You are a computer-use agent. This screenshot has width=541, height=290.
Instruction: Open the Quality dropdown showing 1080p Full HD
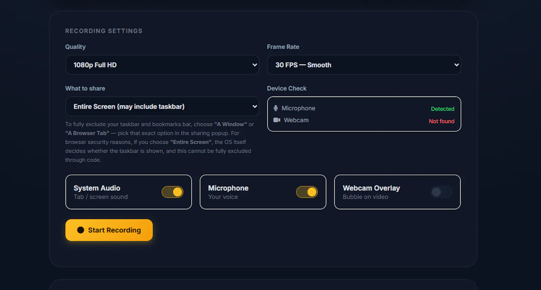point(162,65)
